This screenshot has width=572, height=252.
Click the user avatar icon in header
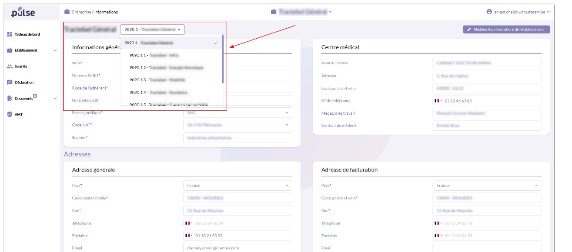pyautogui.click(x=489, y=12)
